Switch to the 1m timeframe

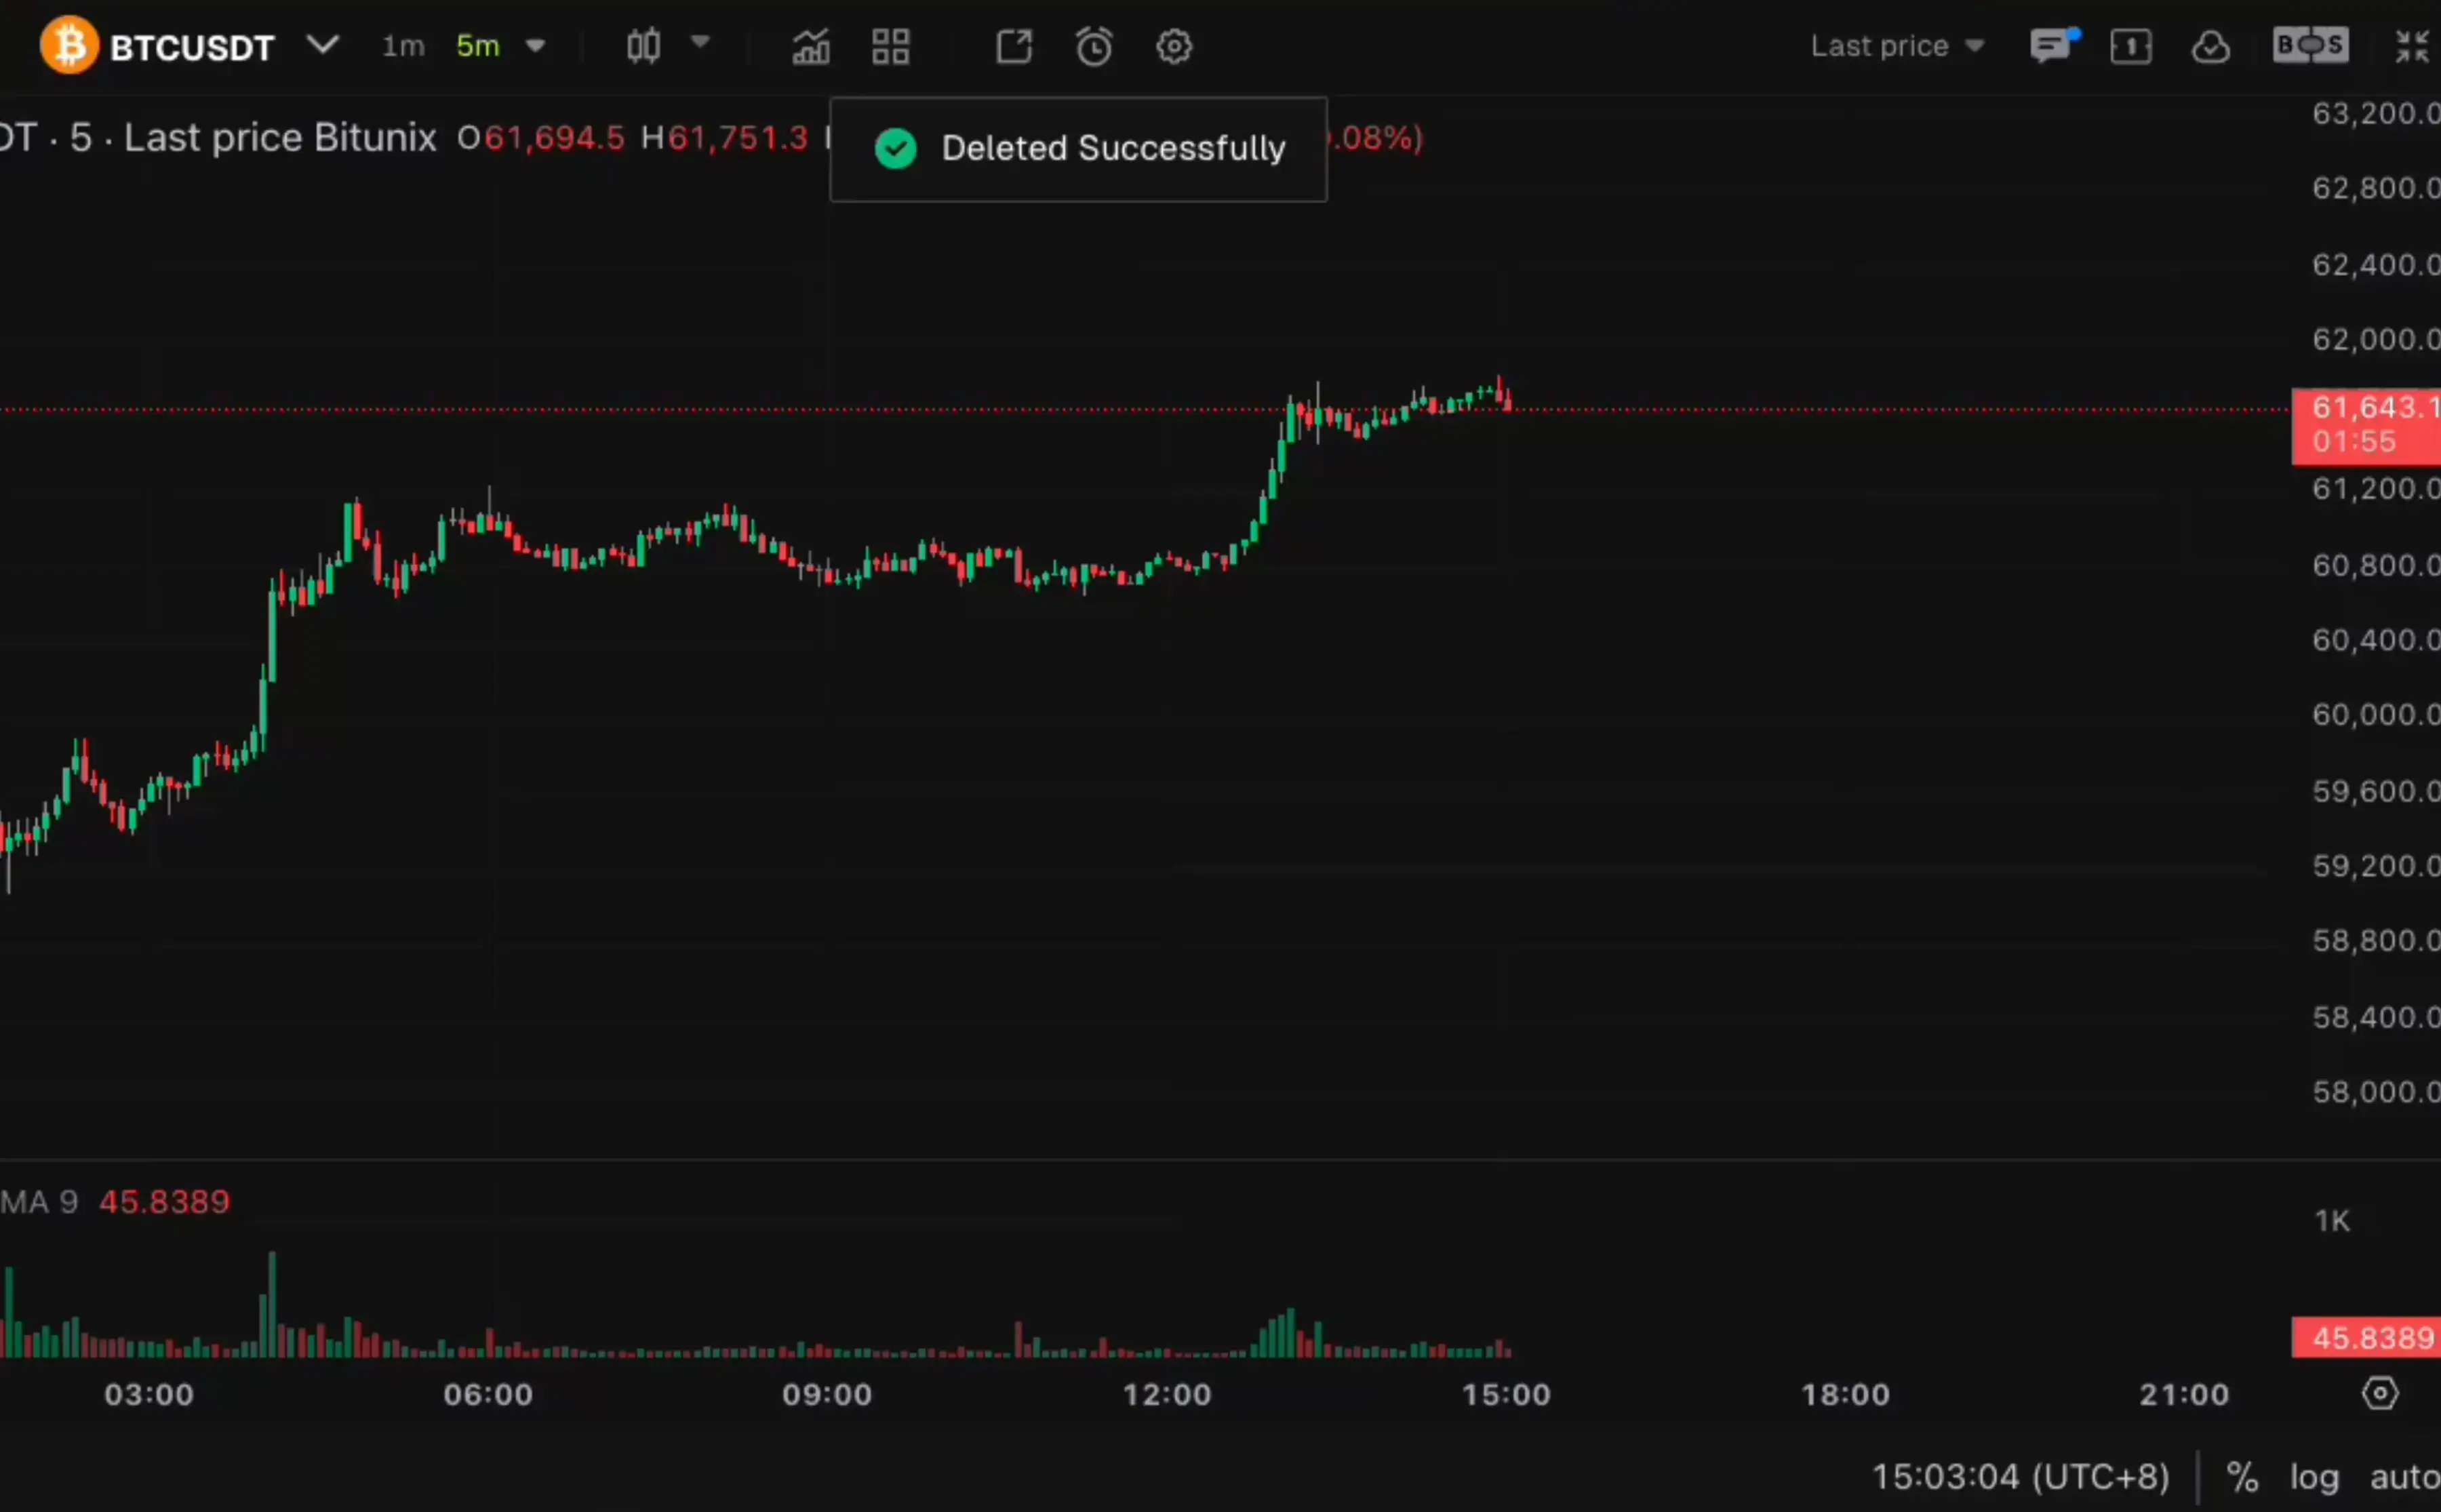pos(403,46)
